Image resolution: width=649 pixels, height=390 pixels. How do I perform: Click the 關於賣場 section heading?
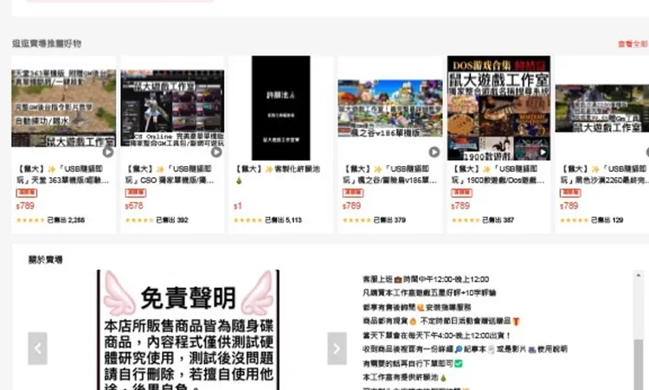[x=45, y=259]
